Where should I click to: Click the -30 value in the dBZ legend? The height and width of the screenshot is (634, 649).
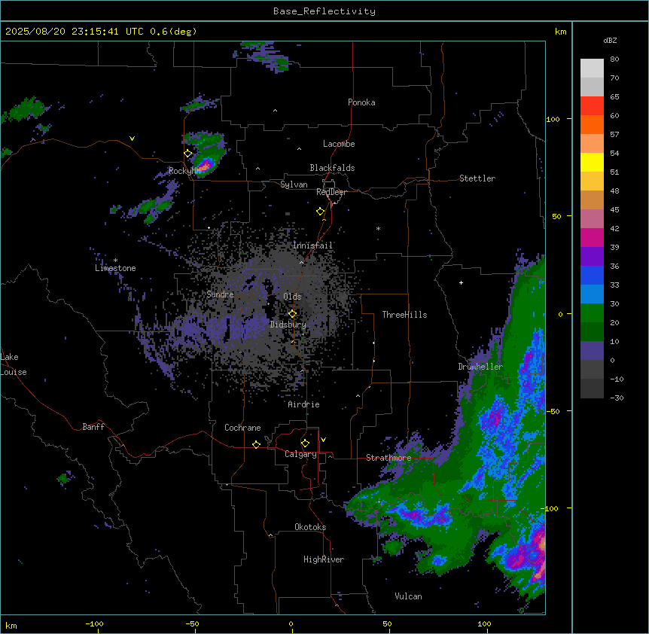pyautogui.click(x=617, y=398)
